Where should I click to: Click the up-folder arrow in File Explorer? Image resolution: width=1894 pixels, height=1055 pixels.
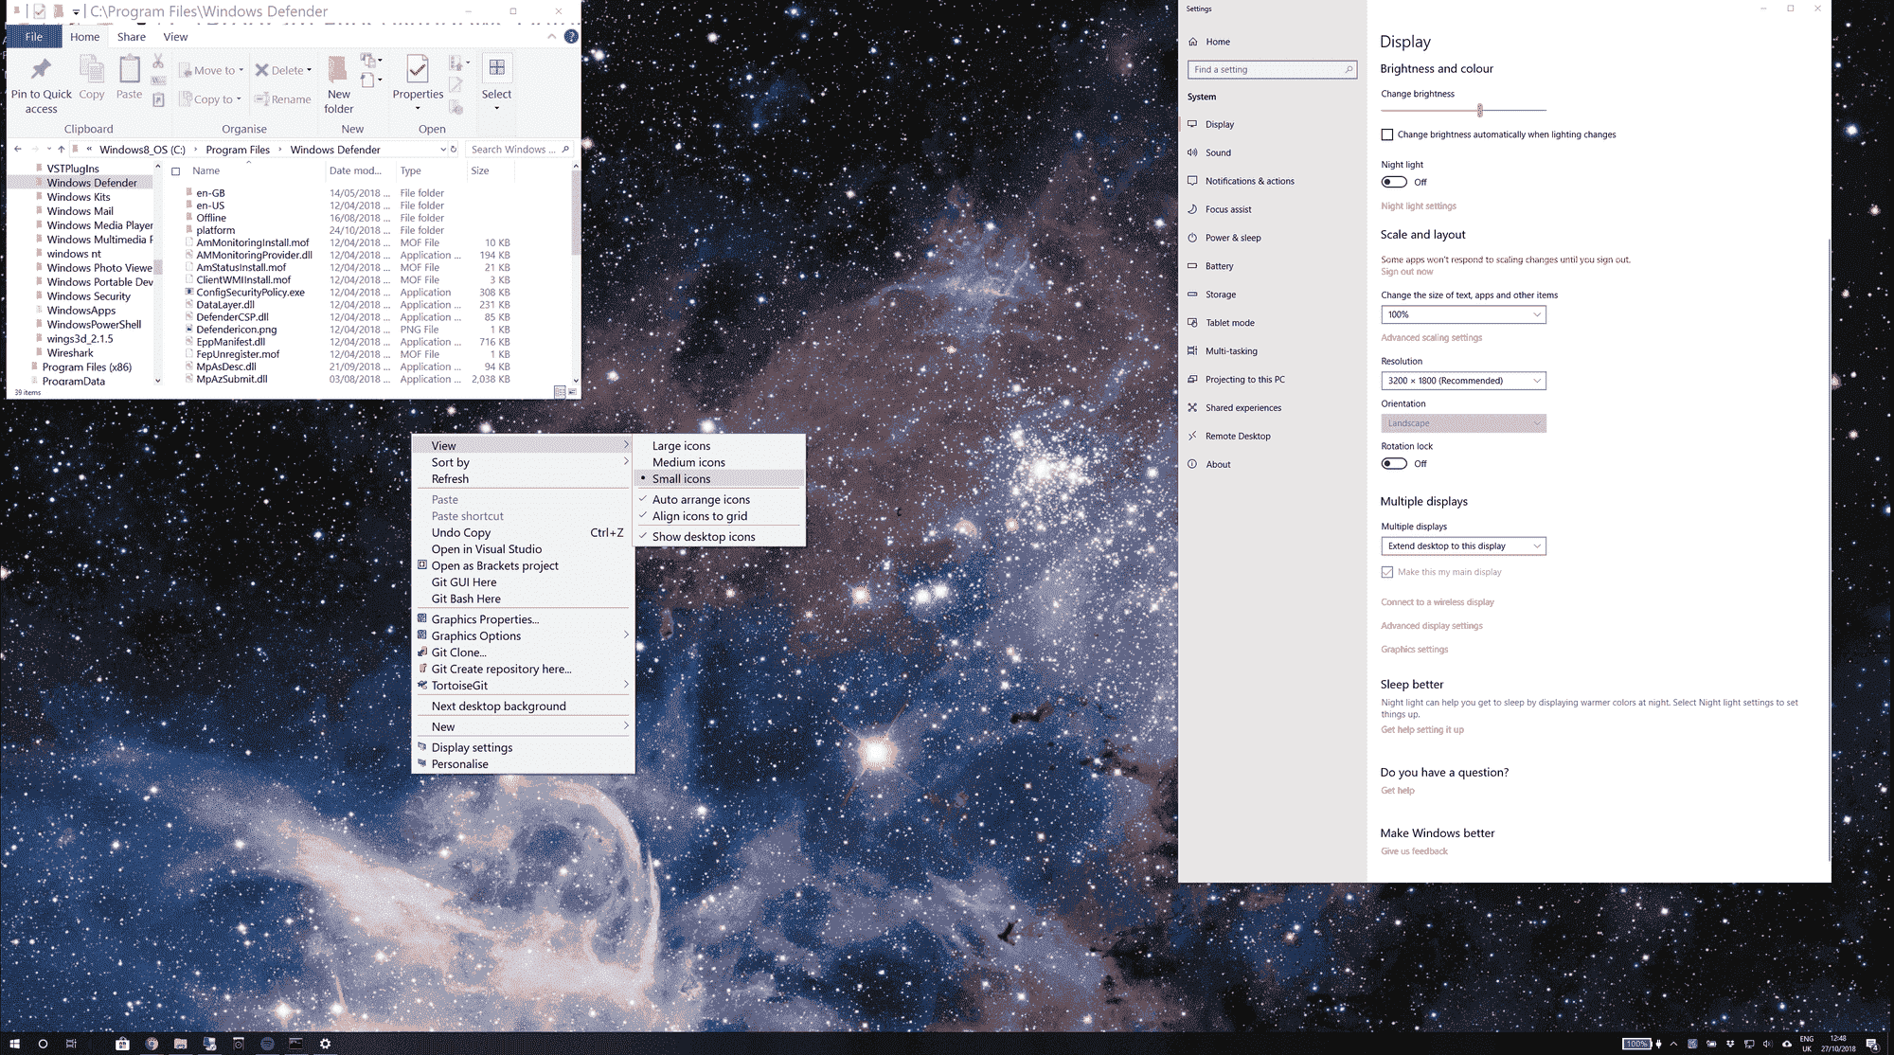(x=62, y=149)
